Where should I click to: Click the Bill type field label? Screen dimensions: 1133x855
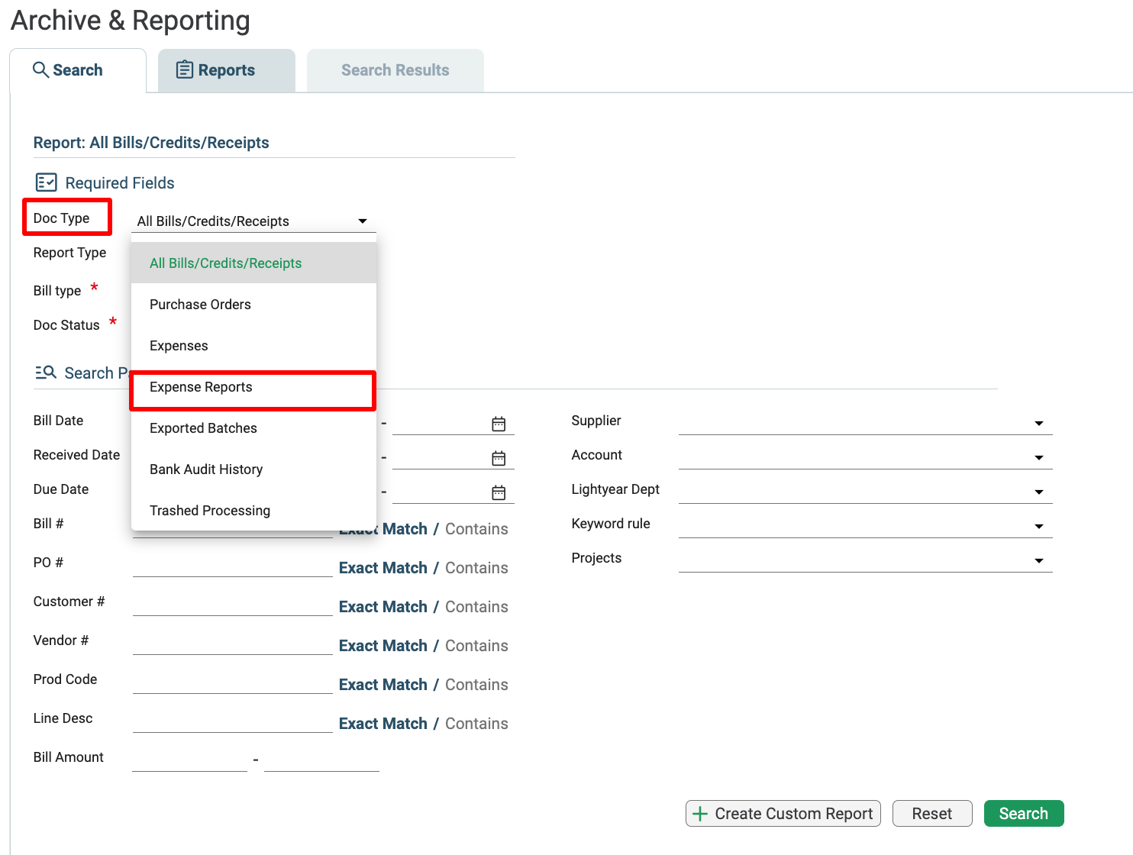coord(57,291)
